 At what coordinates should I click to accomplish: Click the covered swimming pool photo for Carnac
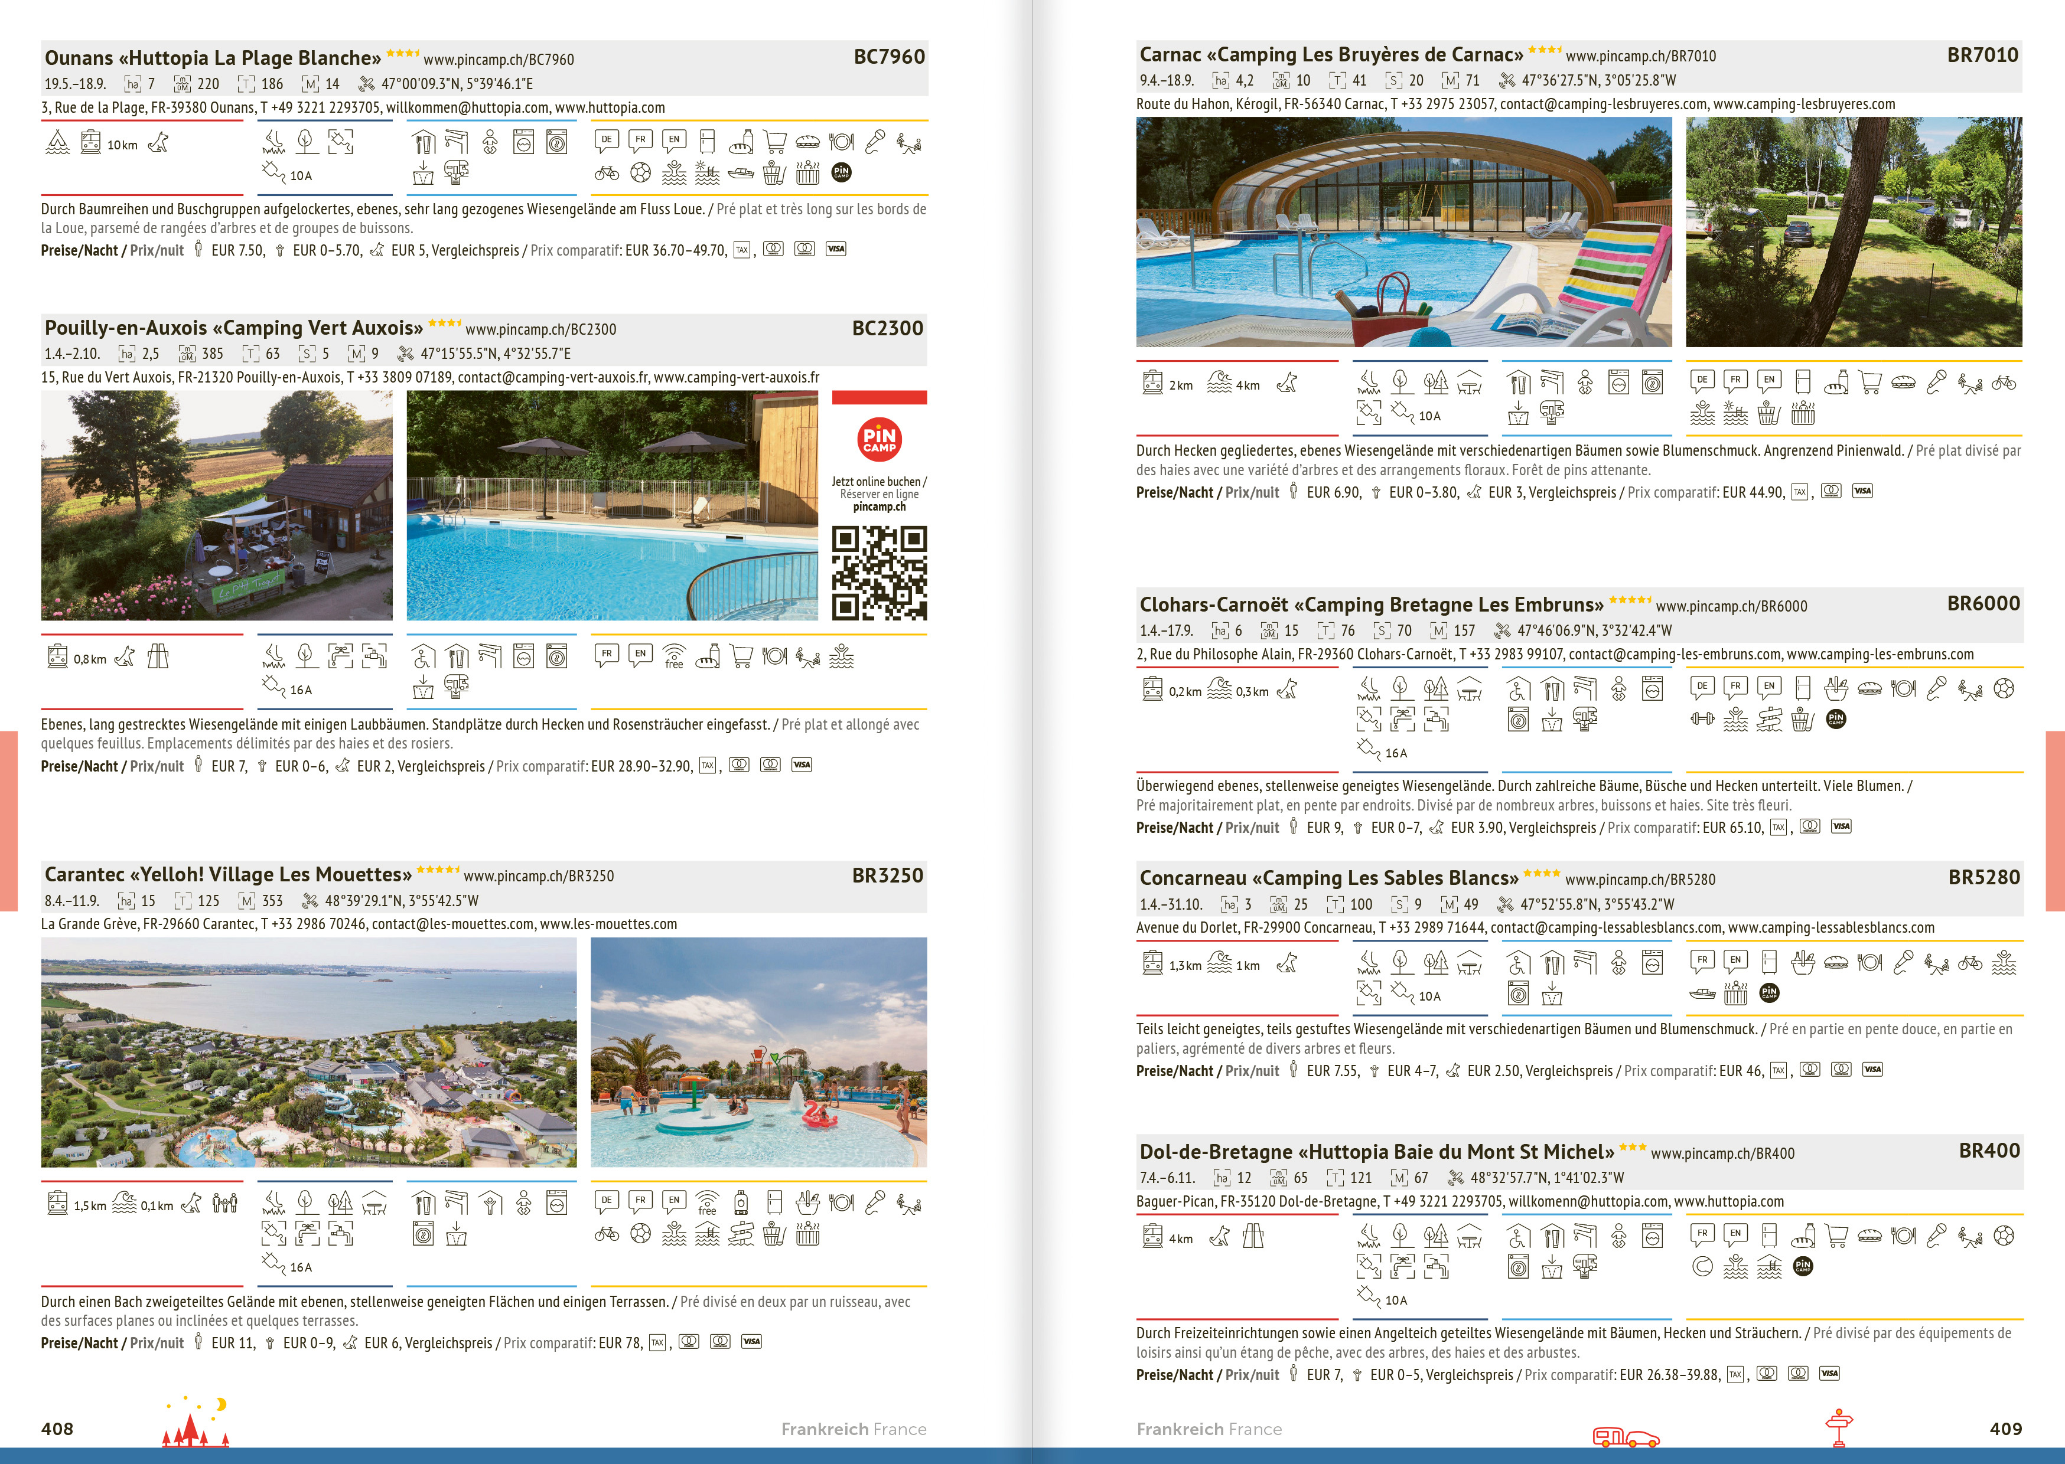(1403, 231)
